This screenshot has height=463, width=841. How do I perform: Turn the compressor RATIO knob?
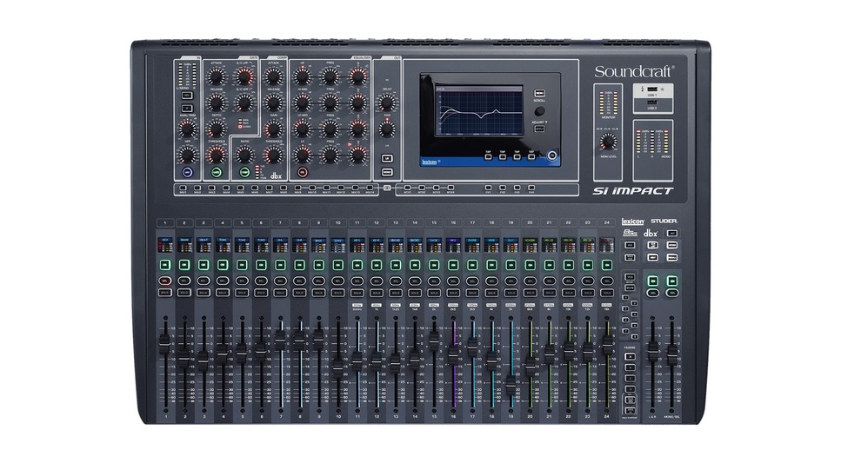point(244,154)
